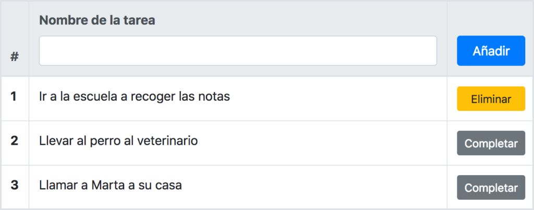Select the task text Llamar a Marta a su casa
Viewport: 534px width, 210px height.
tap(111, 186)
